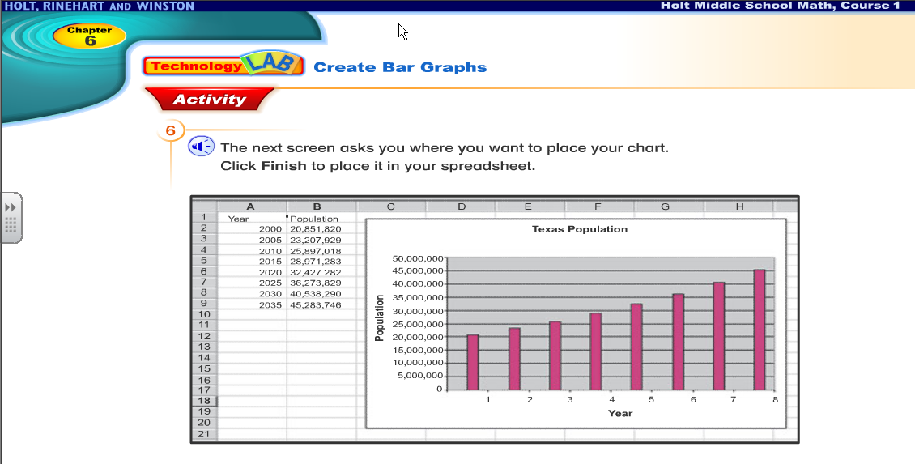Click the Create Bar Graphs heading

point(400,67)
